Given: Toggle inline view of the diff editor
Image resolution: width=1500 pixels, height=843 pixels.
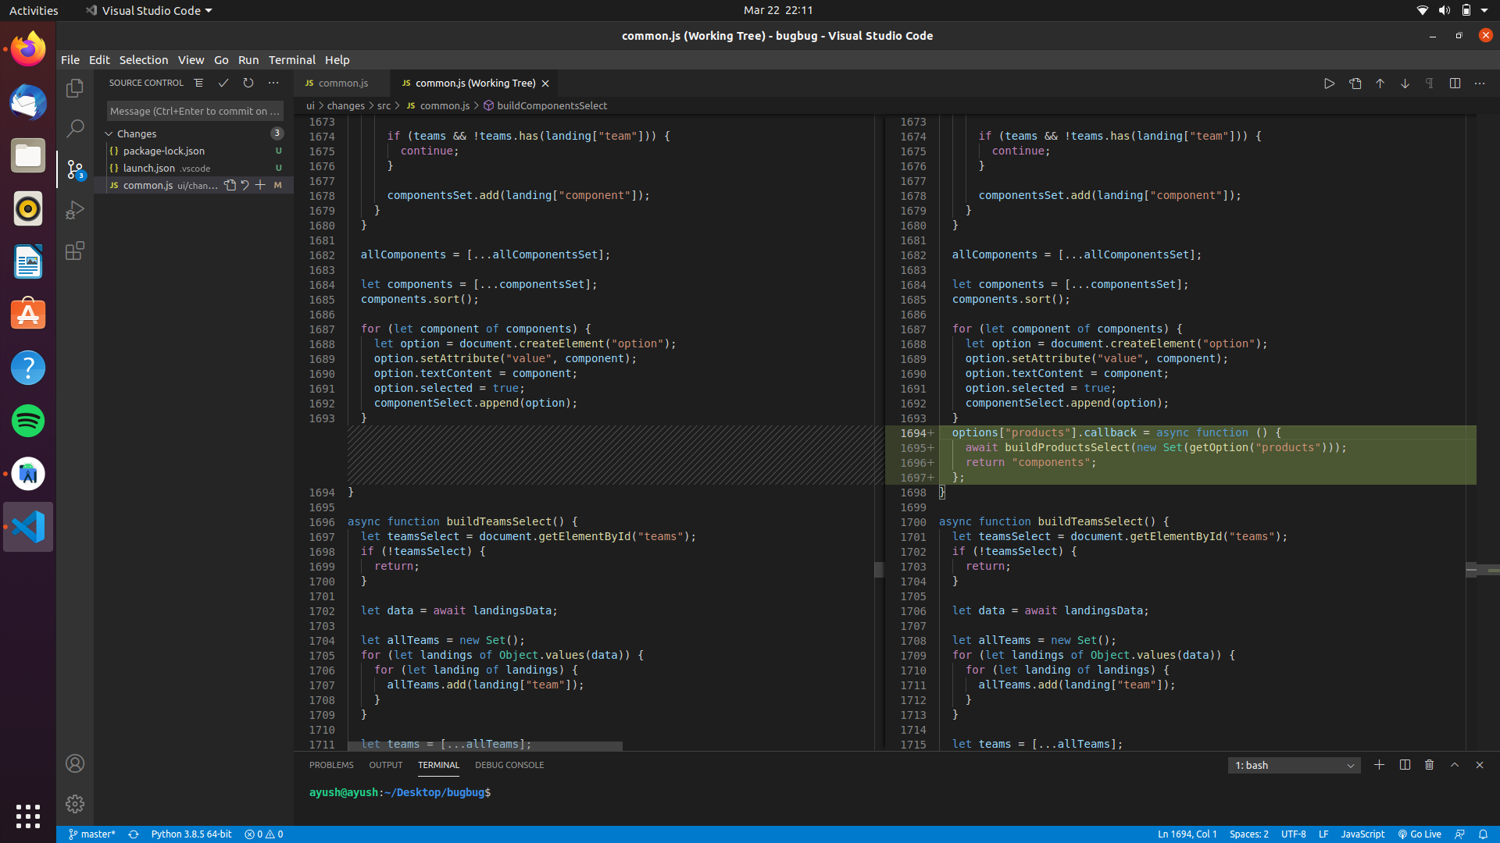Looking at the screenshot, I should pos(1455,84).
